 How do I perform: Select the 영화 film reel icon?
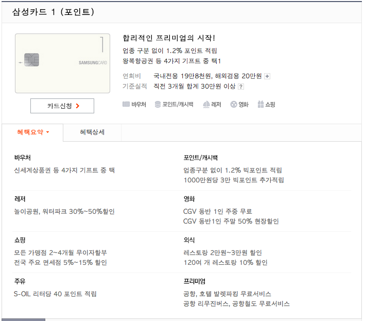pos(234,105)
